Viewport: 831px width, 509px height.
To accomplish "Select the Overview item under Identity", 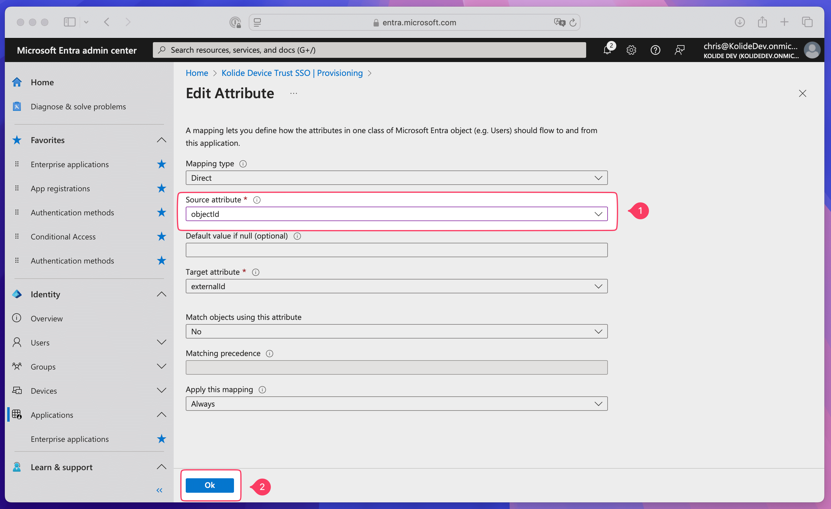I will tap(46, 319).
